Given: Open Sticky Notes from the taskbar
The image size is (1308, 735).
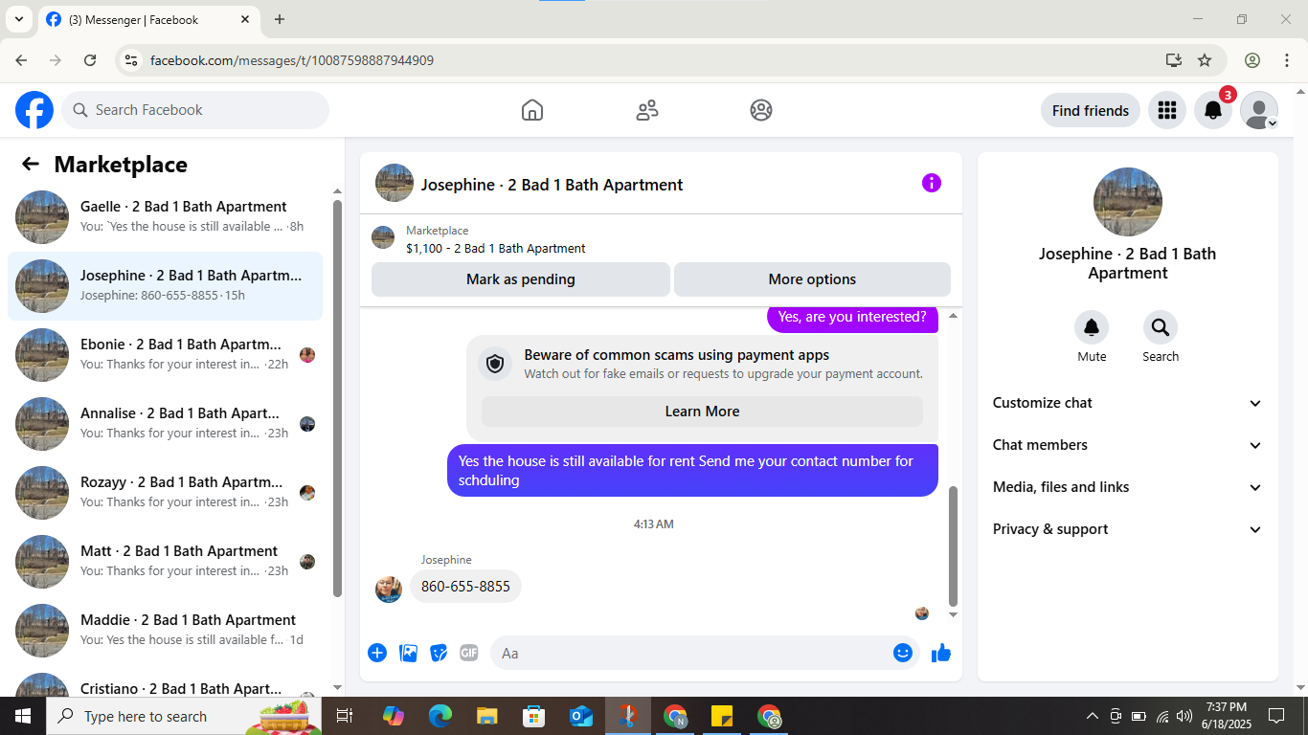Looking at the screenshot, I should [722, 716].
